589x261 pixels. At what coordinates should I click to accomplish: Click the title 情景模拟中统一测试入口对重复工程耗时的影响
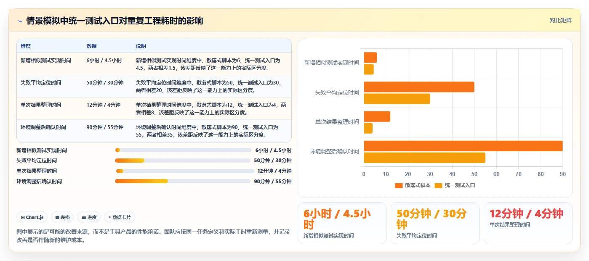pos(115,21)
